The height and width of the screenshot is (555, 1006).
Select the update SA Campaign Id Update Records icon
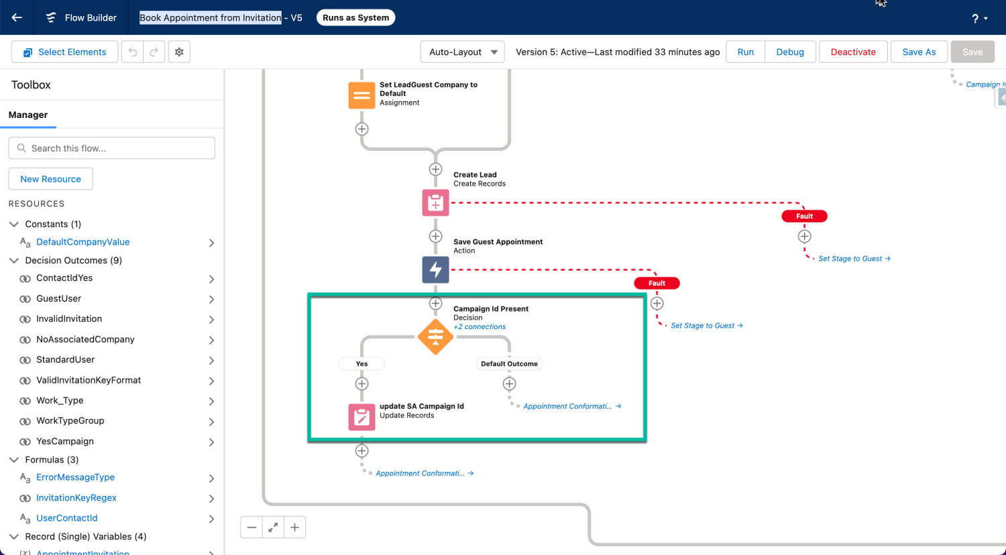[x=361, y=416]
